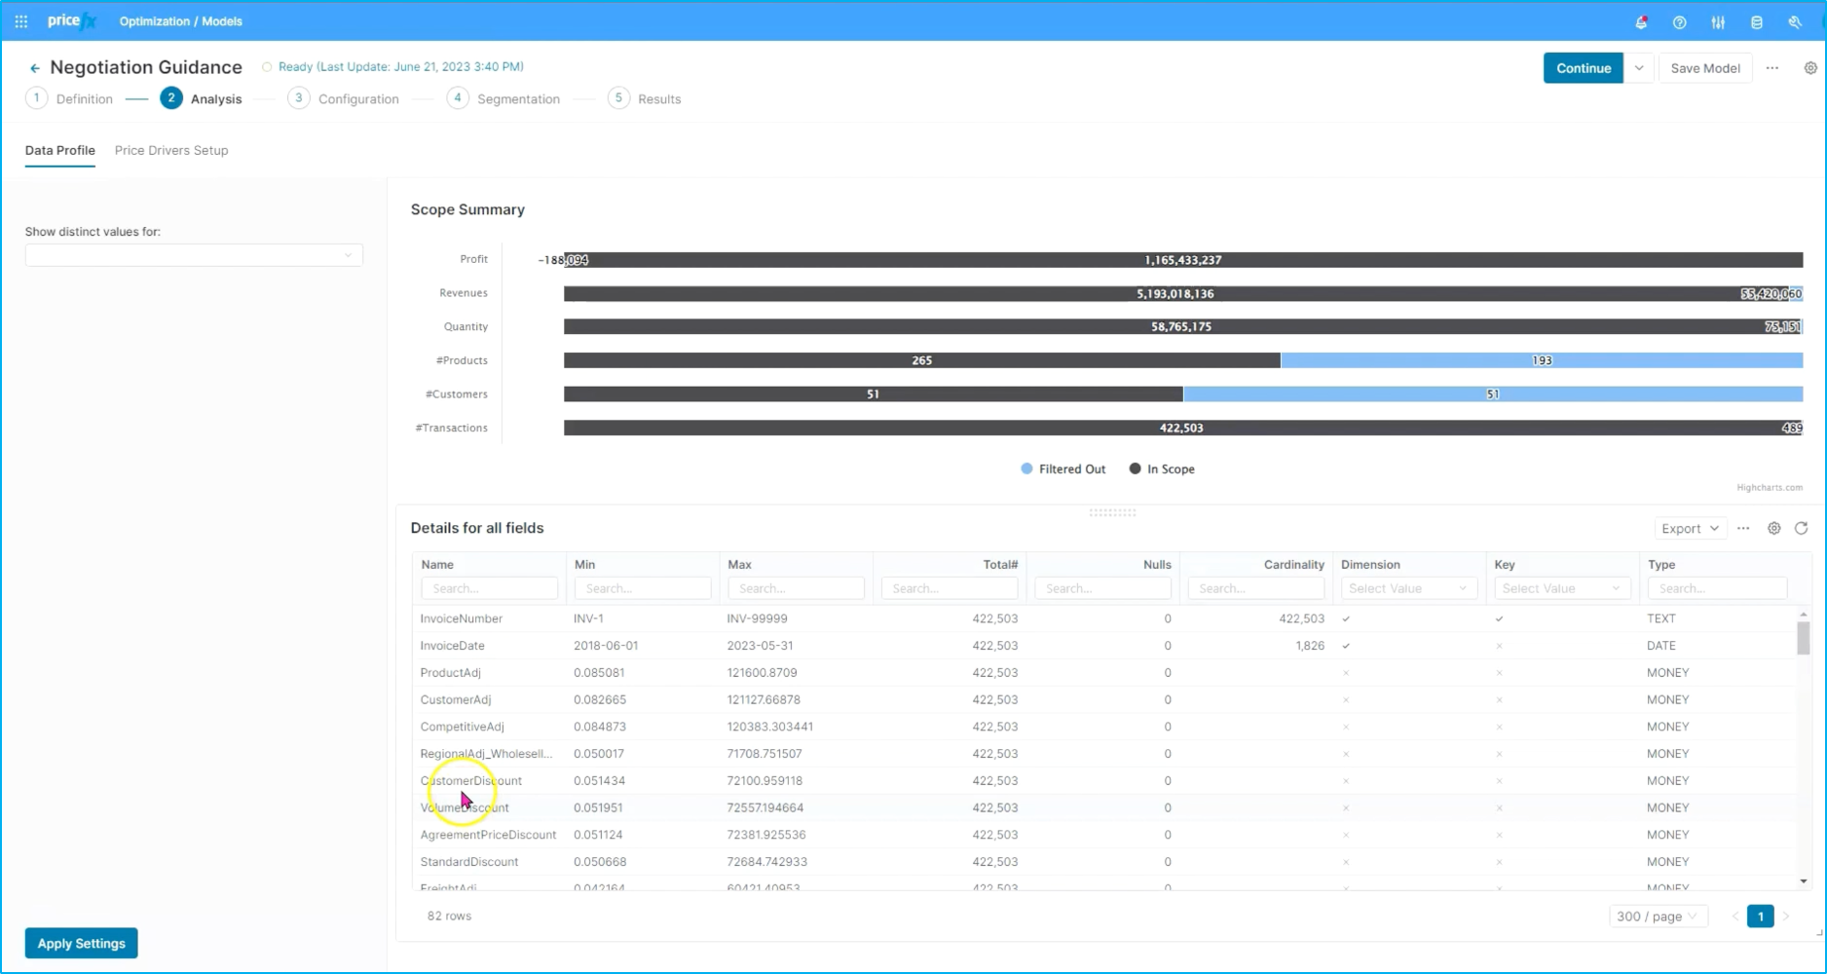Click the Name column search field

click(489, 588)
